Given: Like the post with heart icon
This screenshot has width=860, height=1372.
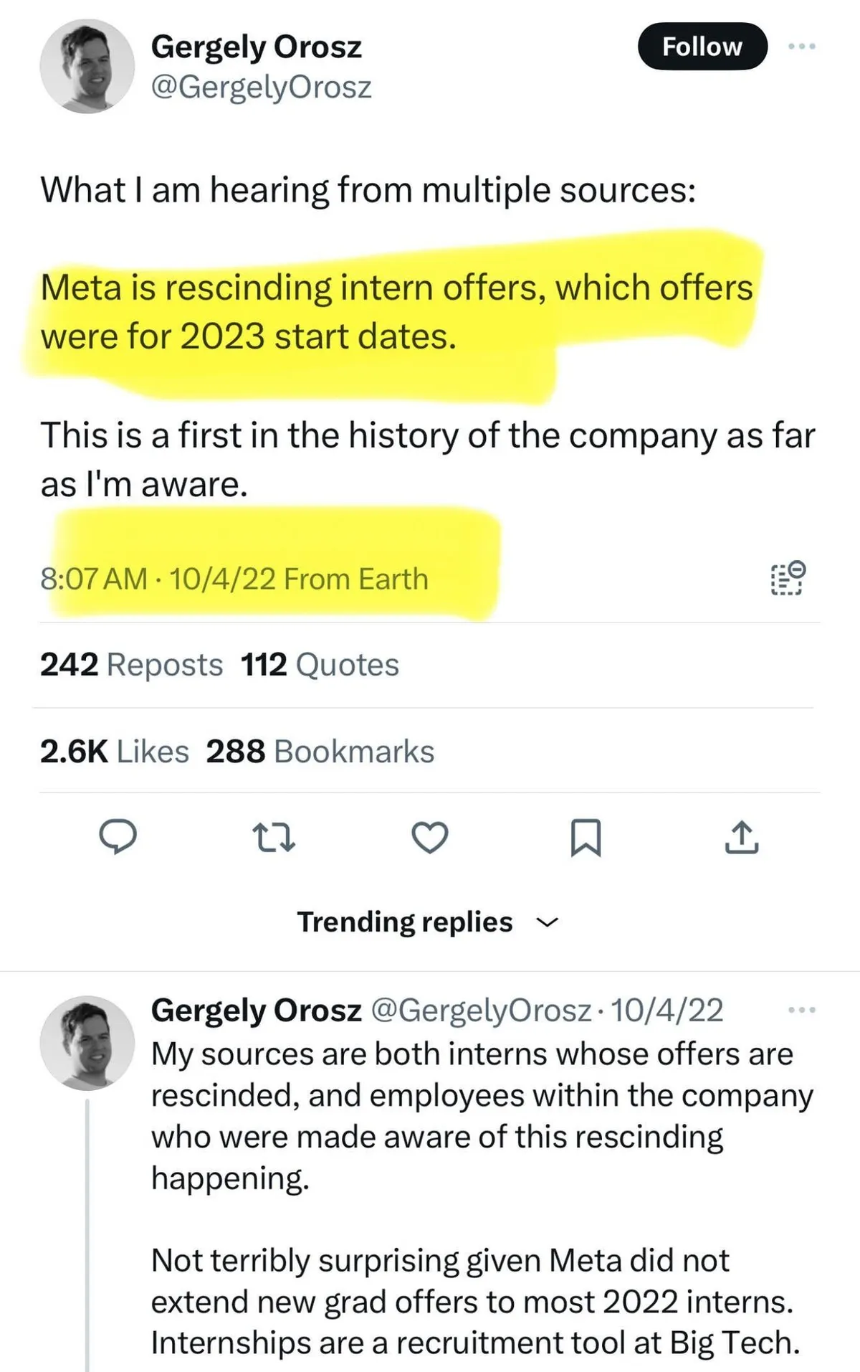Looking at the screenshot, I should pyautogui.click(x=430, y=837).
